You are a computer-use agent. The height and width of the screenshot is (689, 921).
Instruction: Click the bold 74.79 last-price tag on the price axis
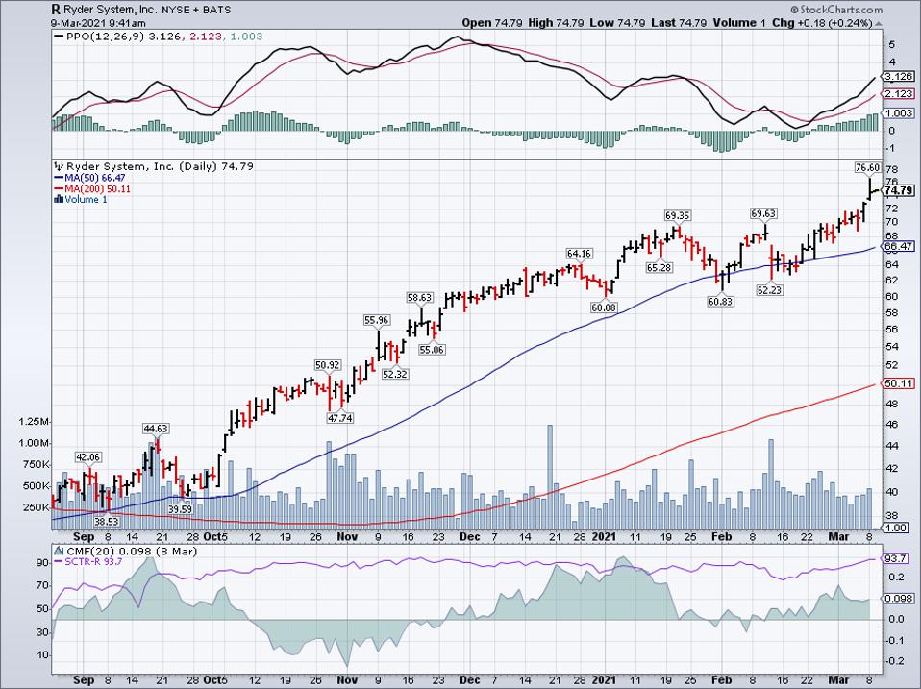(x=899, y=190)
